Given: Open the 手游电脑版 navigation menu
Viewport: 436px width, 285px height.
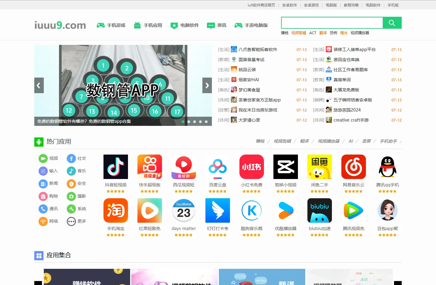Looking at the screenshot, I should tap(251, 25).
